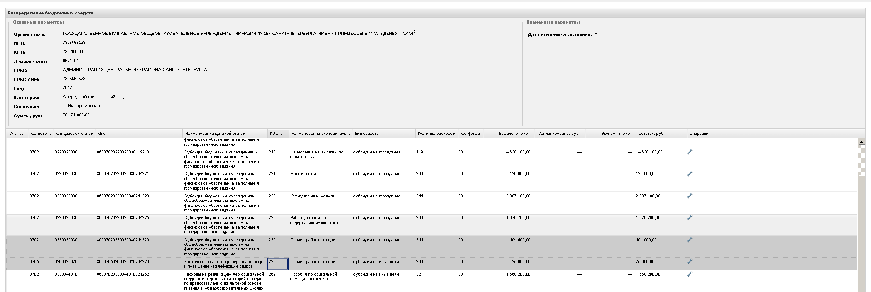Sort by 'Наименование экономическ...' column header

320,134
